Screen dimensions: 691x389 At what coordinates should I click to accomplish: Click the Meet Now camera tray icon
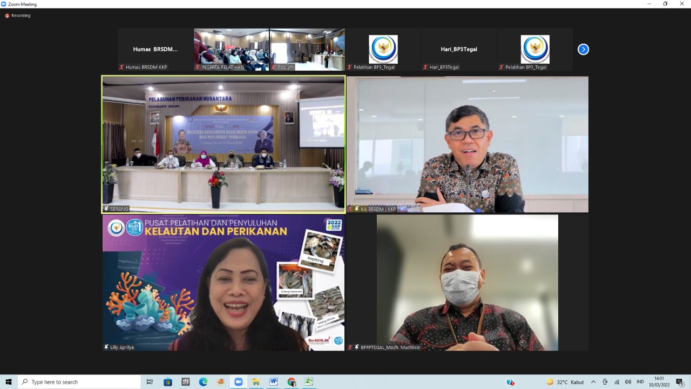coord(605,382)
